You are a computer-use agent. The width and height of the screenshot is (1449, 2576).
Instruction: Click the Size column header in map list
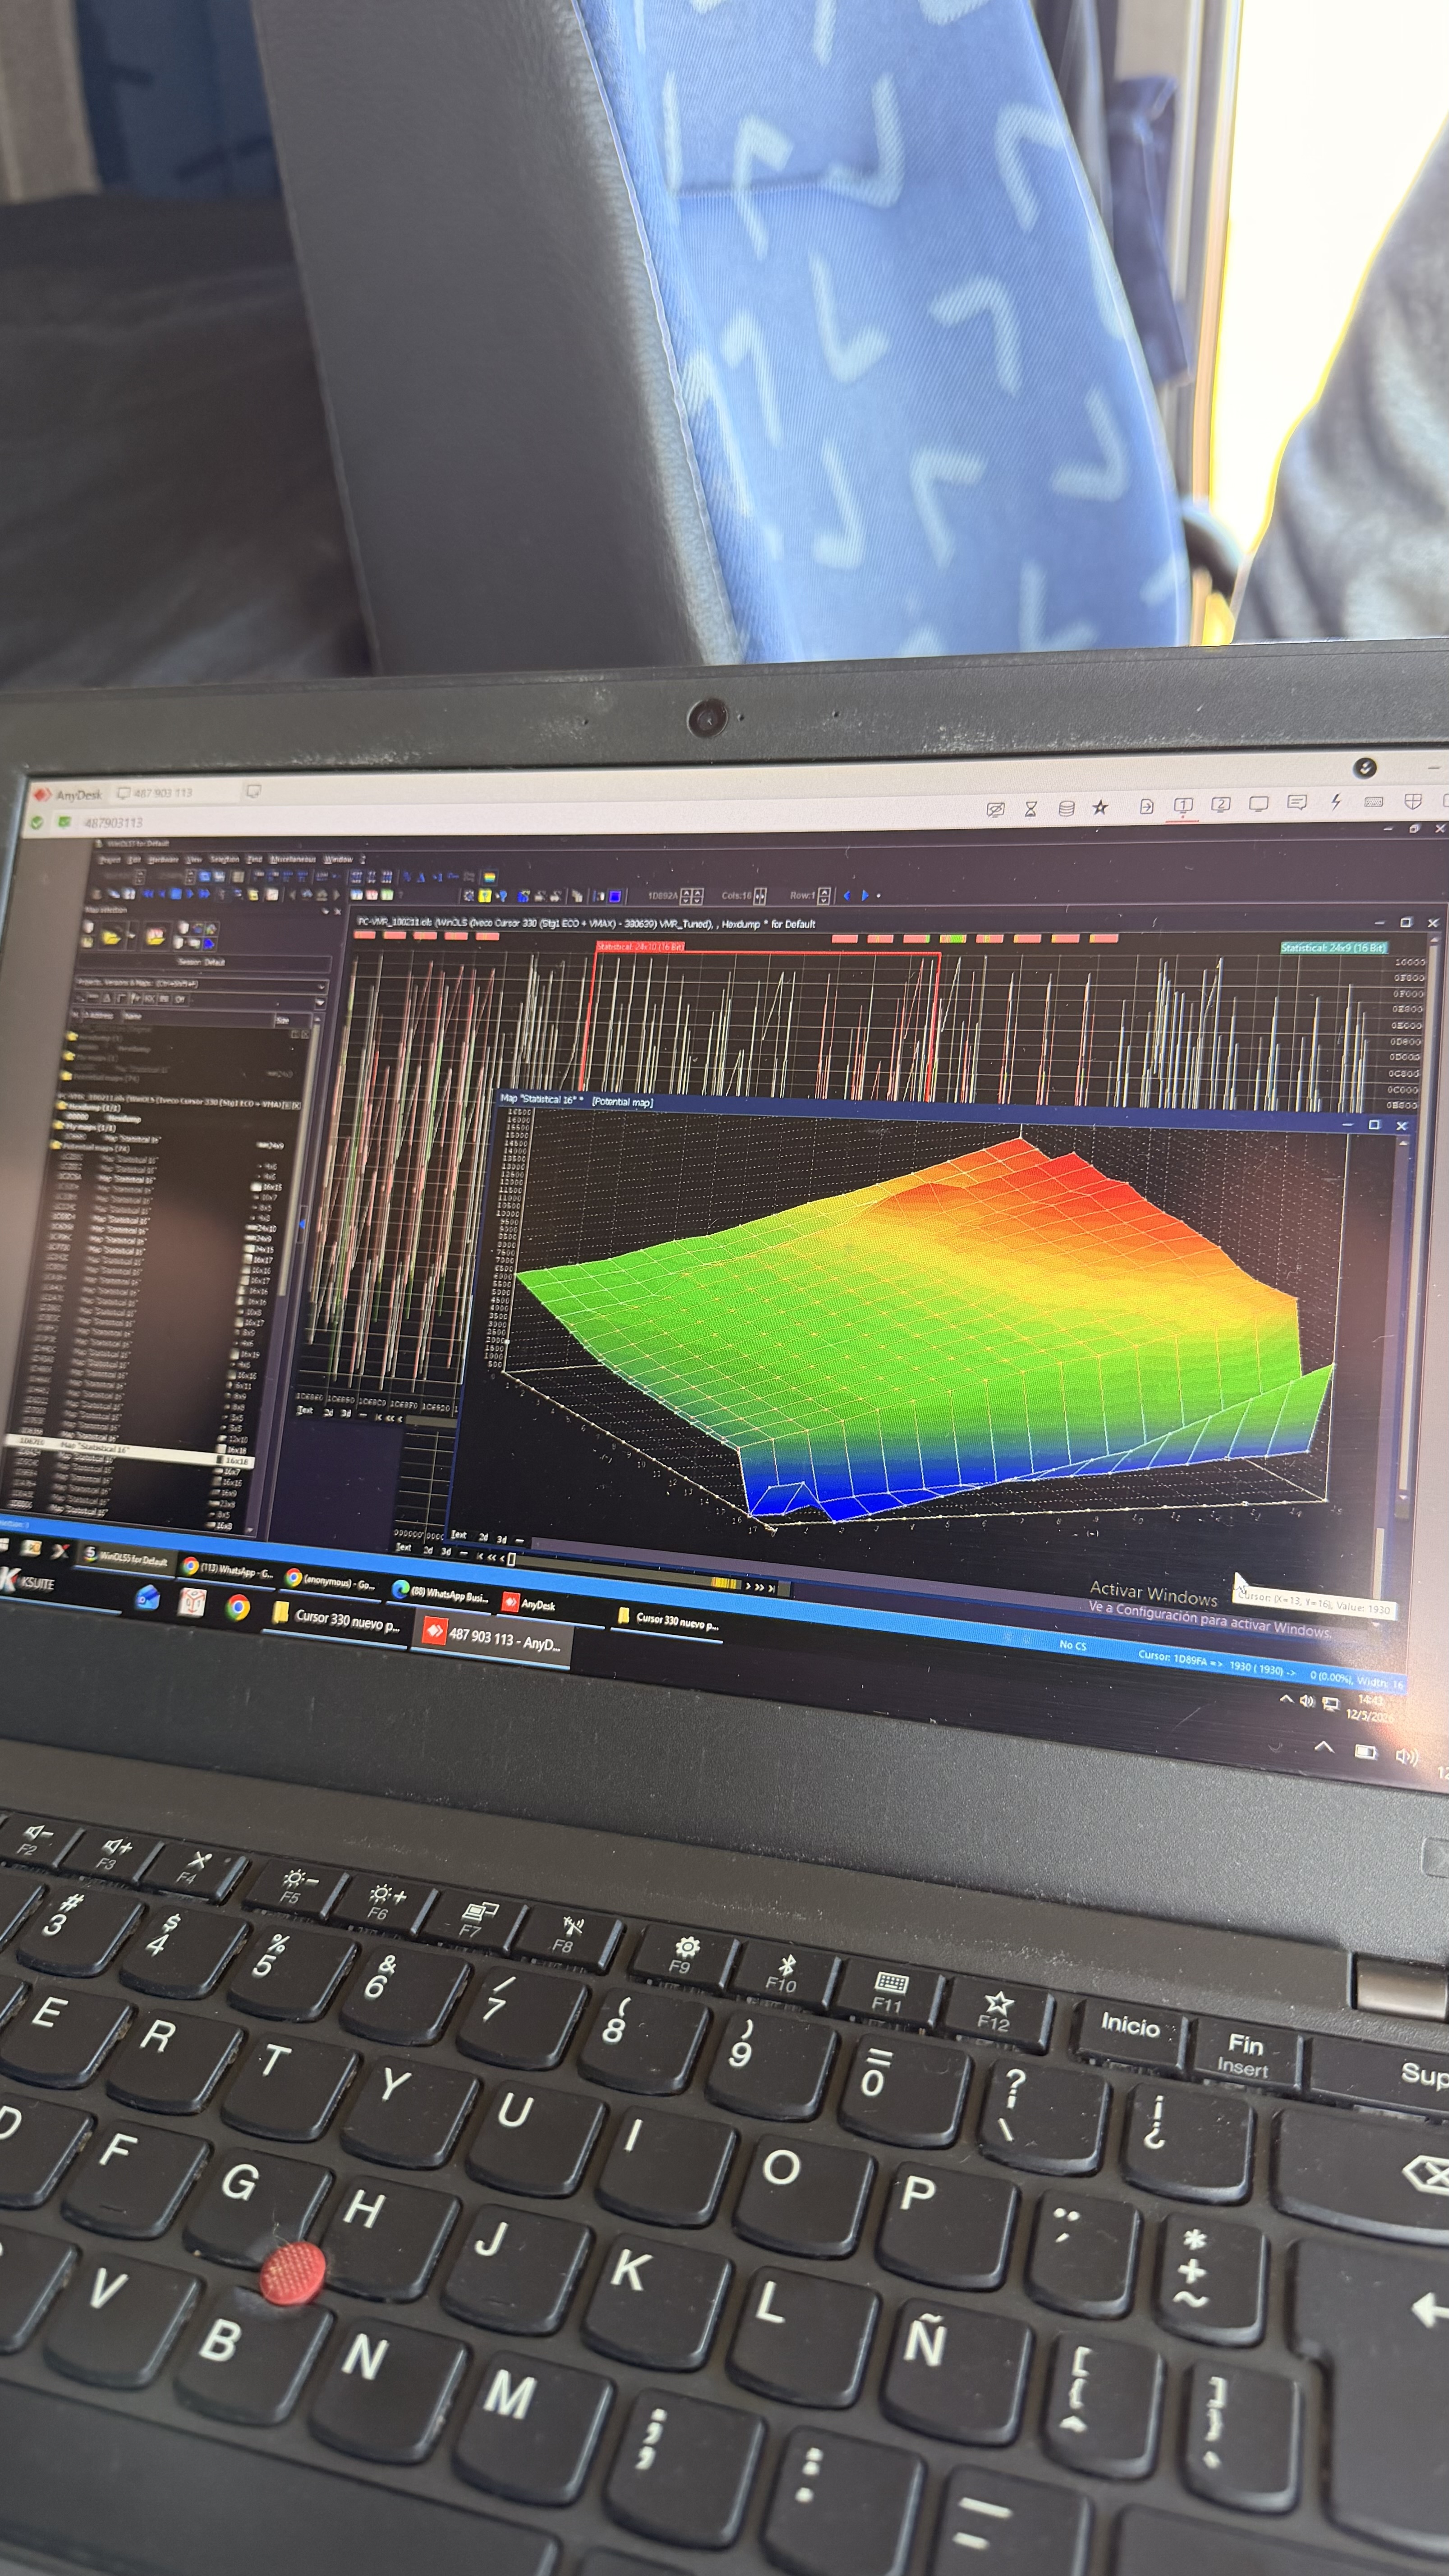tap(283, 1020)
